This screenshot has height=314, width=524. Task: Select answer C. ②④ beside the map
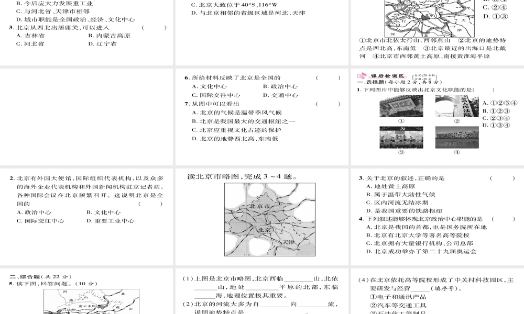495,7
